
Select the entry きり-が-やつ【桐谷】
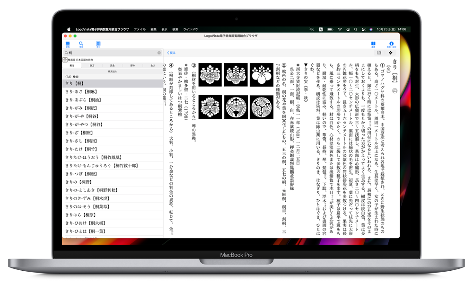coord(113,124)
